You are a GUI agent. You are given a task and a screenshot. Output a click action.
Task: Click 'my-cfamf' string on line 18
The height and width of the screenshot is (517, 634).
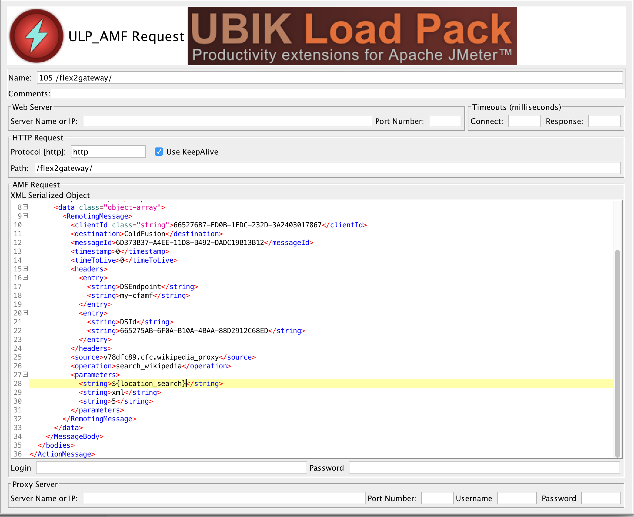pyautogui.click(x=136, y=296)
